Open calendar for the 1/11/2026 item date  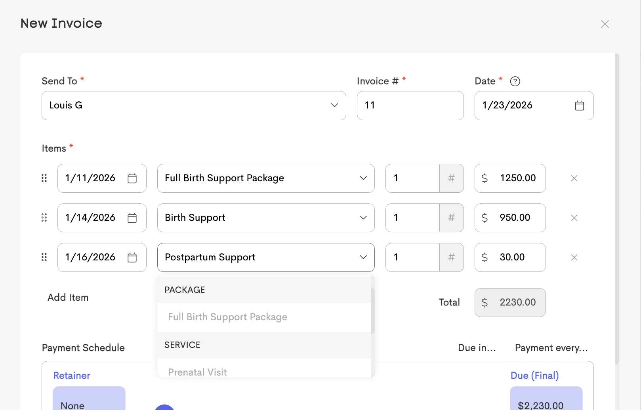pyautogui.click(x=132, y=178)
